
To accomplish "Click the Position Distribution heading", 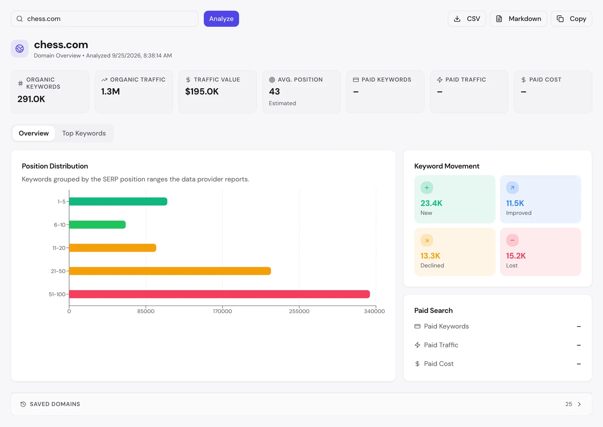I will (55, 166).
